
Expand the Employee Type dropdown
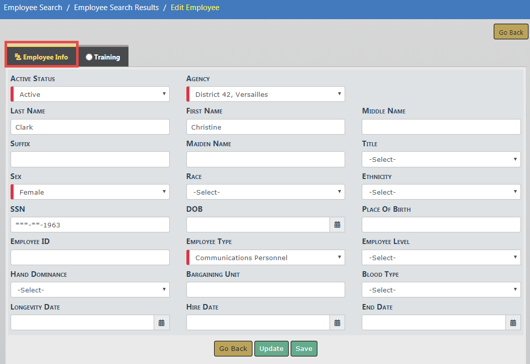point(266,258)
